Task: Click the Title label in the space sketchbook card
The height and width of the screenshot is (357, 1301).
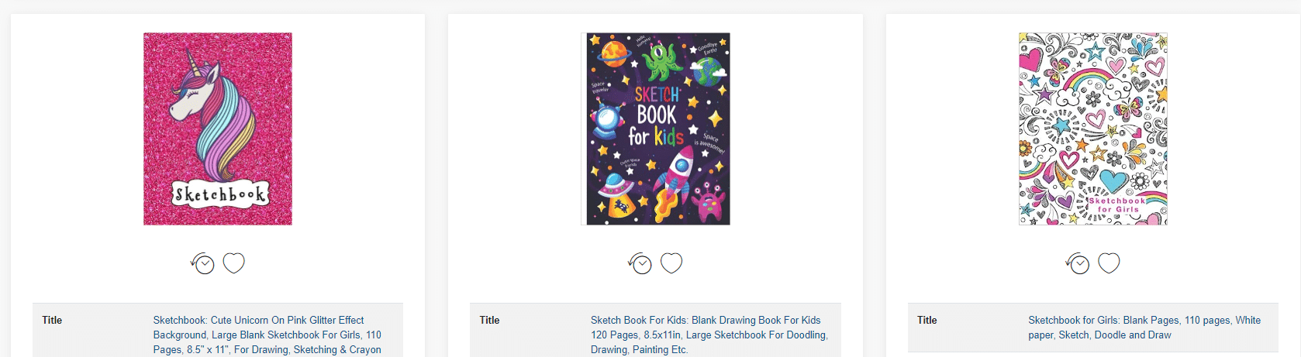Action: point(489,320)
